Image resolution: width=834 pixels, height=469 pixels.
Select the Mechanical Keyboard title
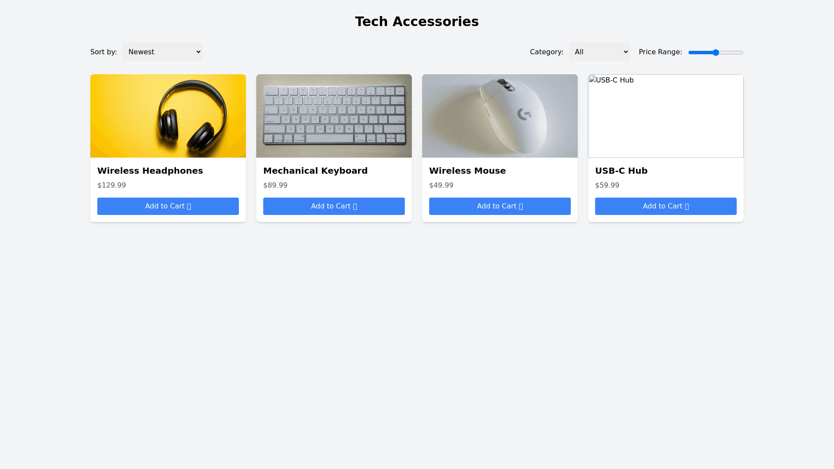(315, 171)
